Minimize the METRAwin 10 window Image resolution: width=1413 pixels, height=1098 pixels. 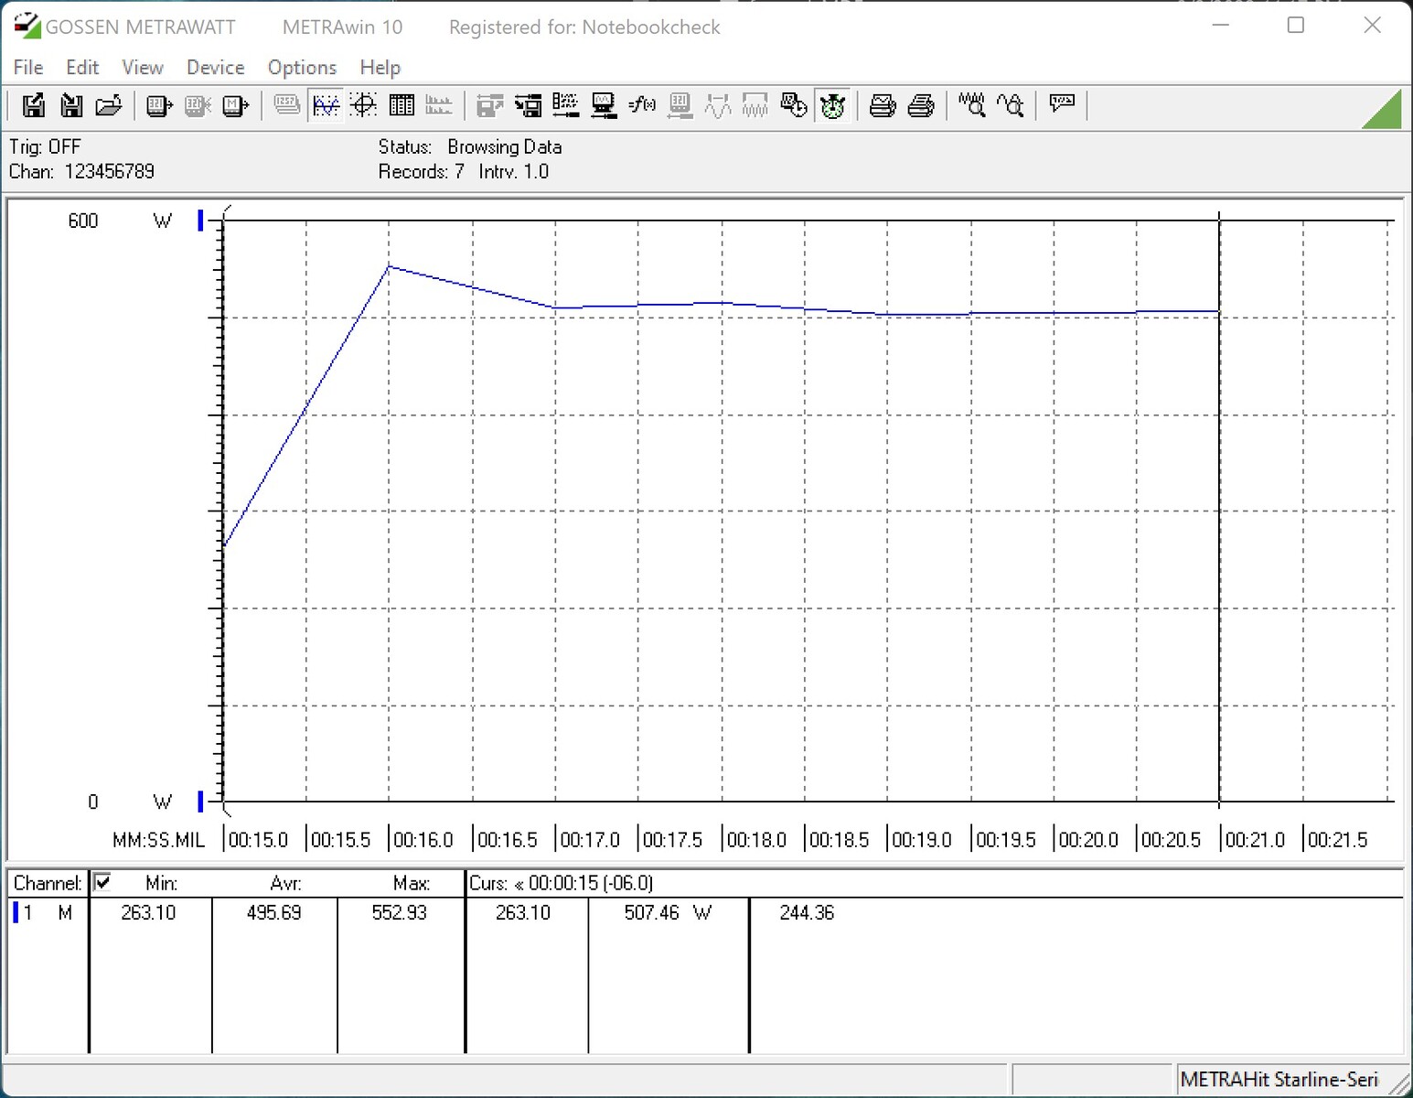point(1220,26)
